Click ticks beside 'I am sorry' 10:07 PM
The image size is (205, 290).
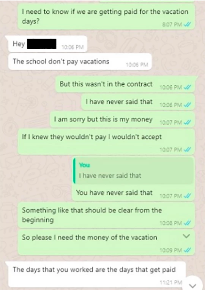click(188, 122)
